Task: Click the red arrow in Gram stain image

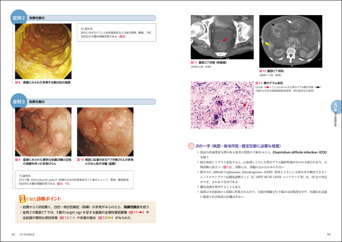Action: [245, 104]
